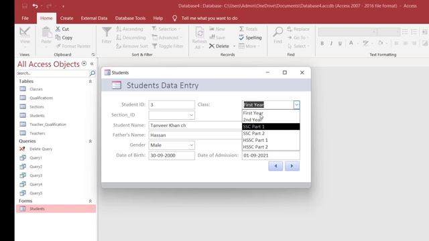Click the Format Painter tool
The image size is (429, 241).
click(73, 46)
